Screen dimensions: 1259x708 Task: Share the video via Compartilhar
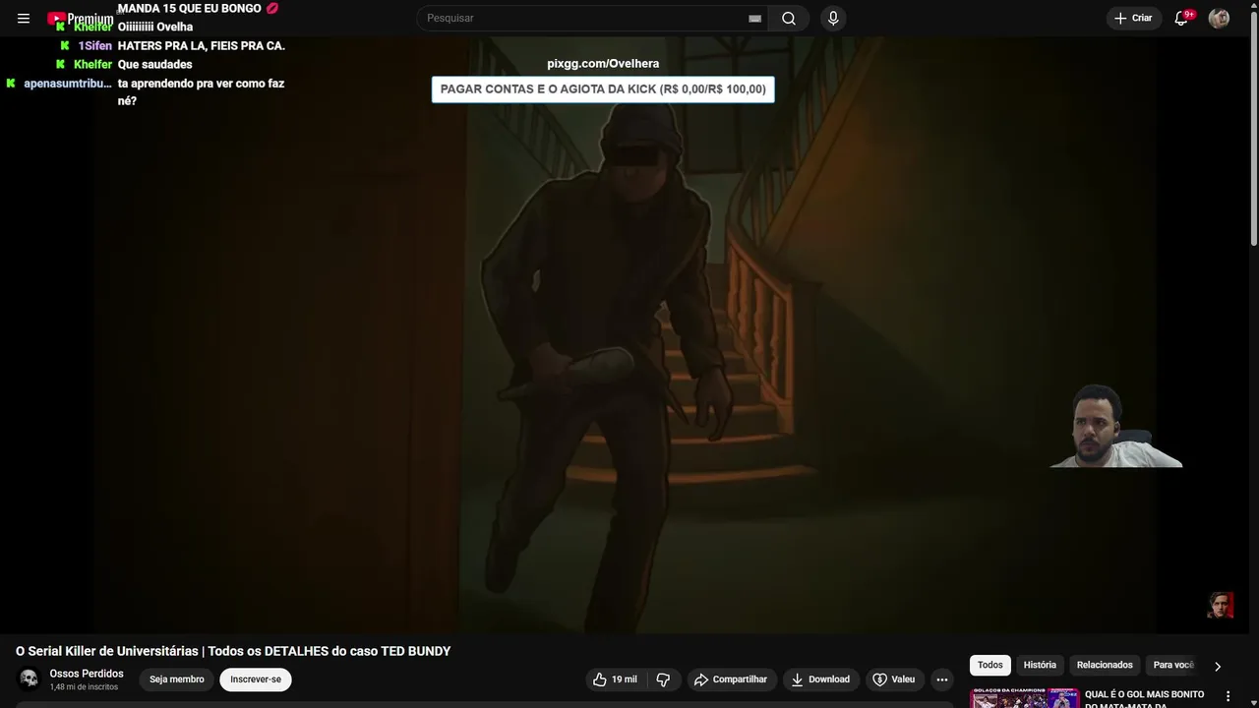(731, 679)
